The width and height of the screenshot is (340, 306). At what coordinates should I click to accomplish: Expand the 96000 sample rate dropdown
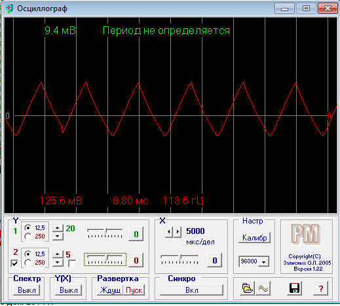click(263, 261)
